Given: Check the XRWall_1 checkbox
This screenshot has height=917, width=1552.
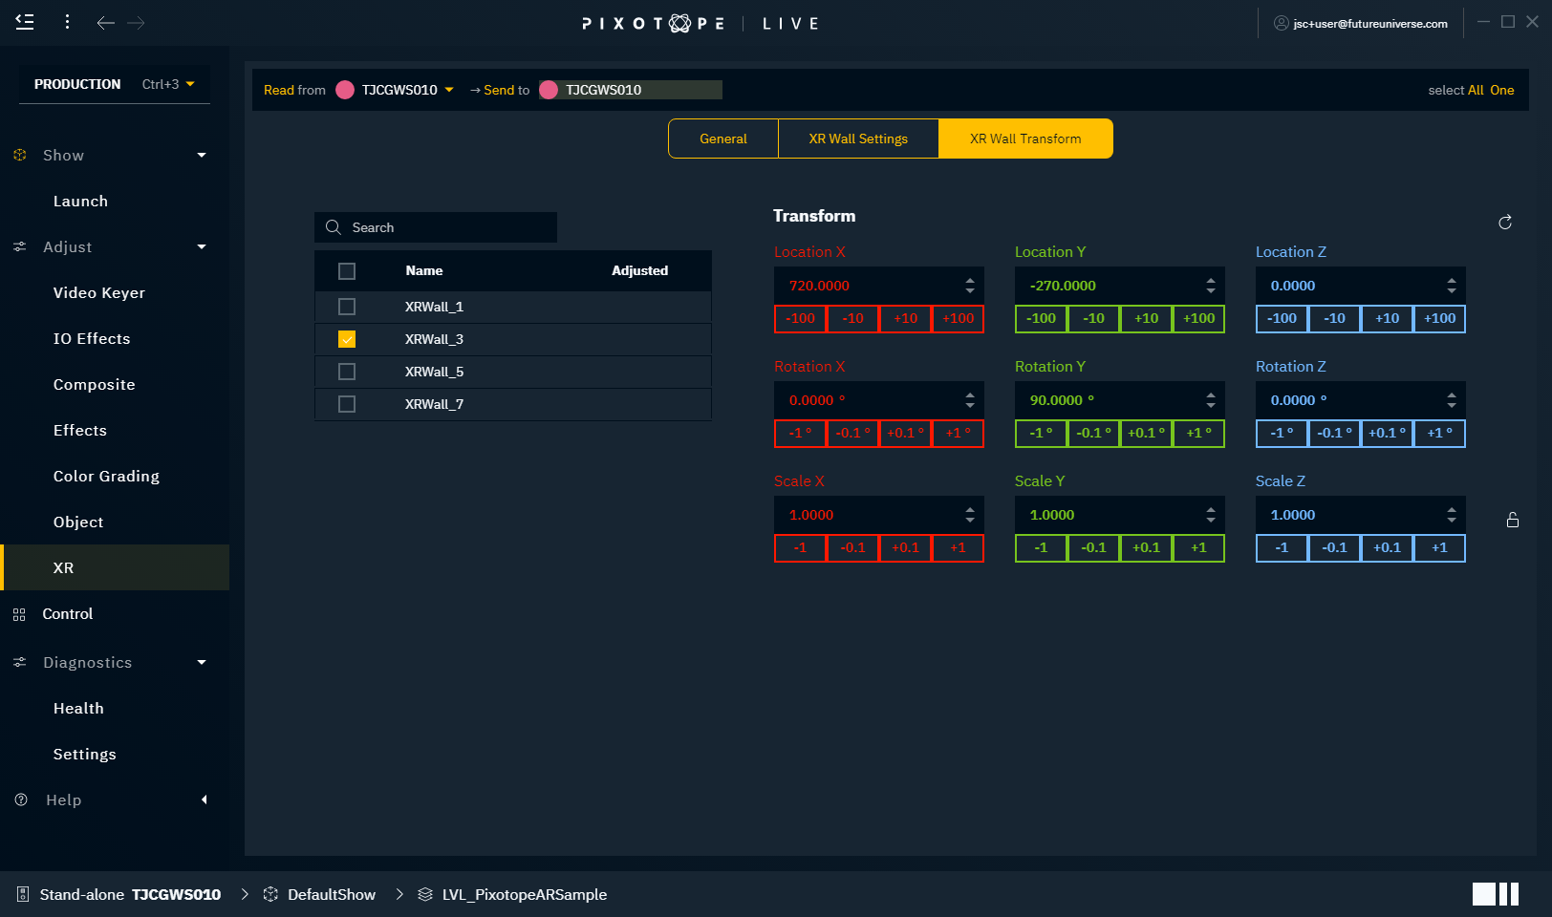Looking at the screenshot, I should point(347,307).
